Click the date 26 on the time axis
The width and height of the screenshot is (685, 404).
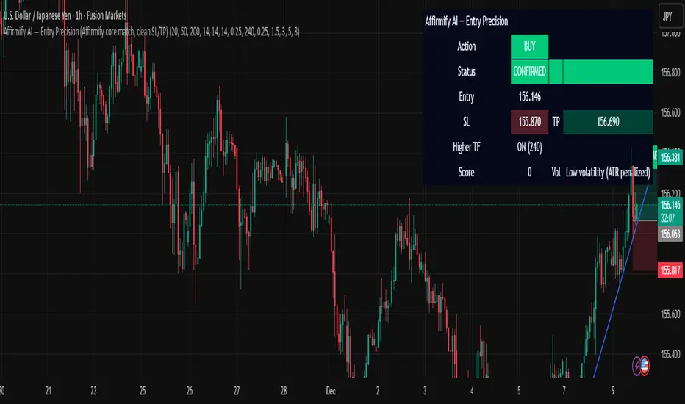click(189, 391)
